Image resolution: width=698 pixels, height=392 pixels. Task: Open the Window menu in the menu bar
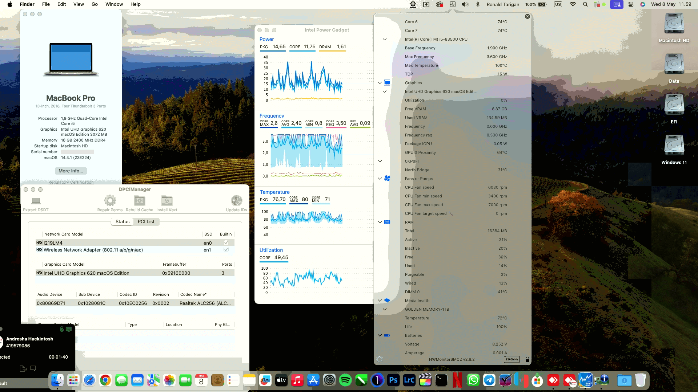click(114, 4)
